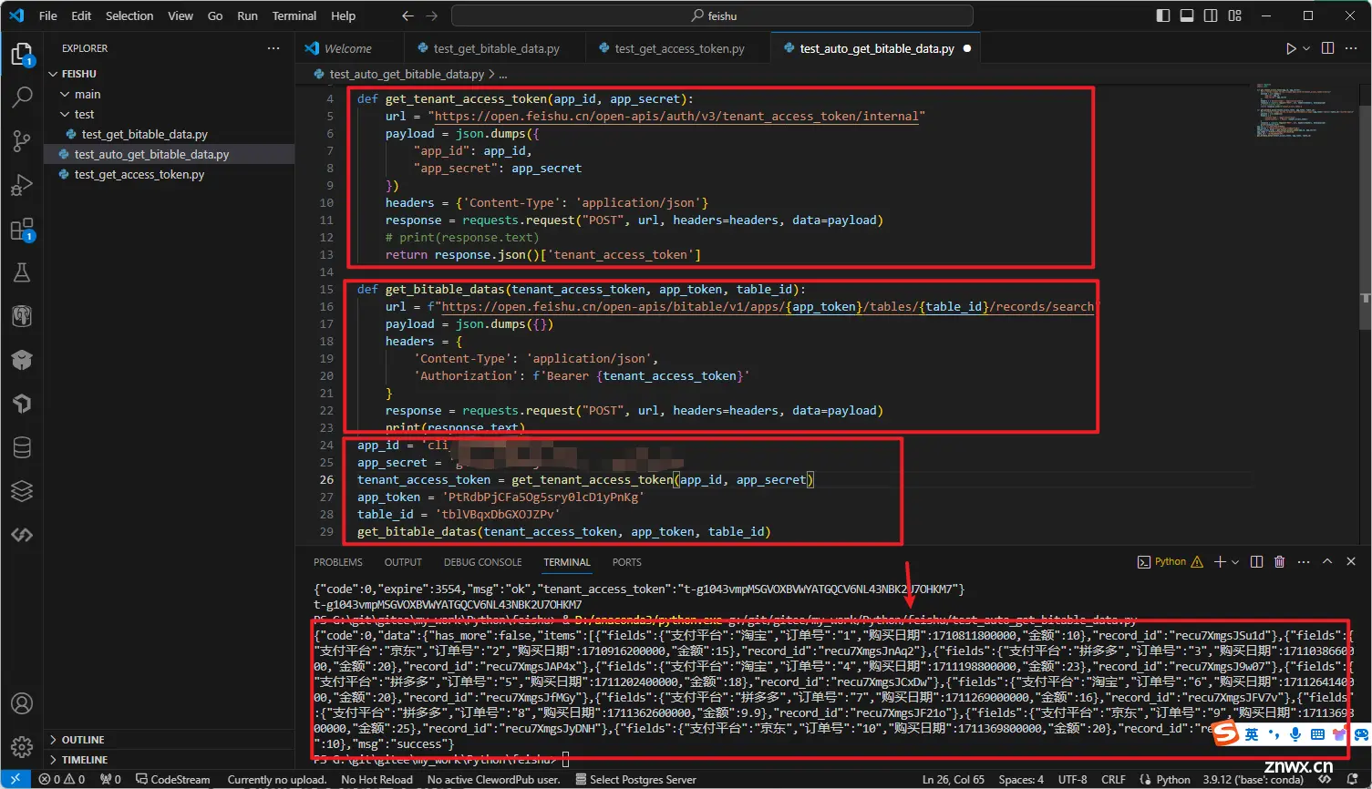Image resolution: width=1372 pixels, height=789 pixels.
Task: Open the Testing flask view
Action: pos(22,272)
